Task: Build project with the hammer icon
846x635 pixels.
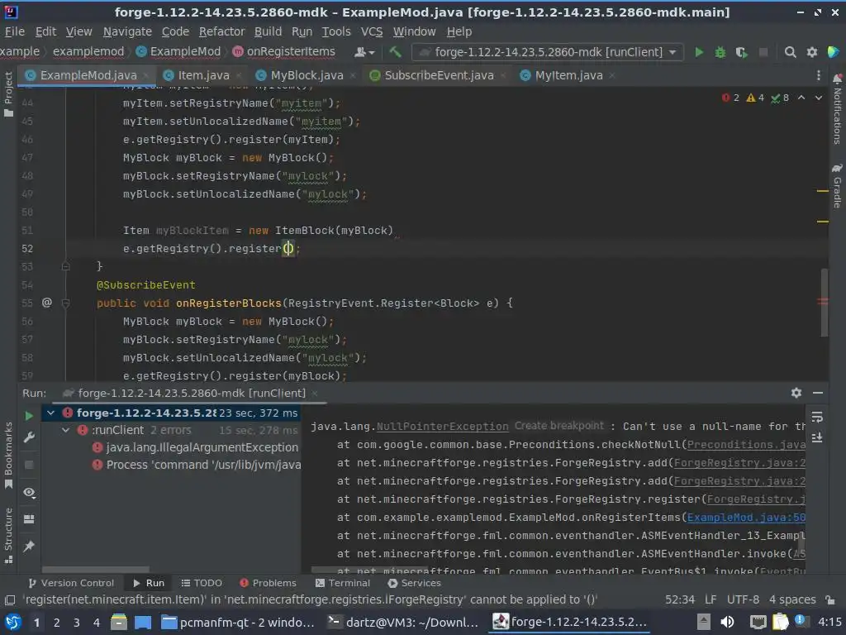Action: pyautogui.click(x=395, y=51)
